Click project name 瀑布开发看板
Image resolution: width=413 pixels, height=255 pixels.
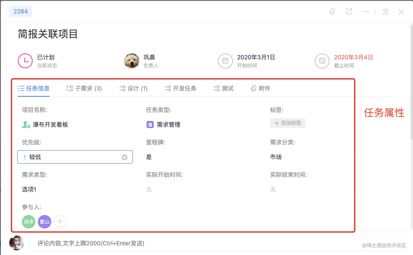(x=51, y=125)
